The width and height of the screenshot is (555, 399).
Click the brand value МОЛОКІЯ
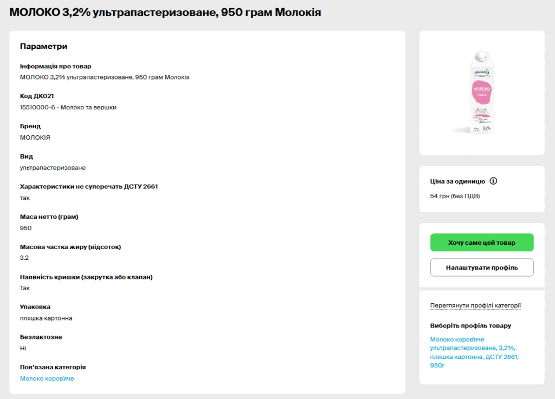(35, 138)
